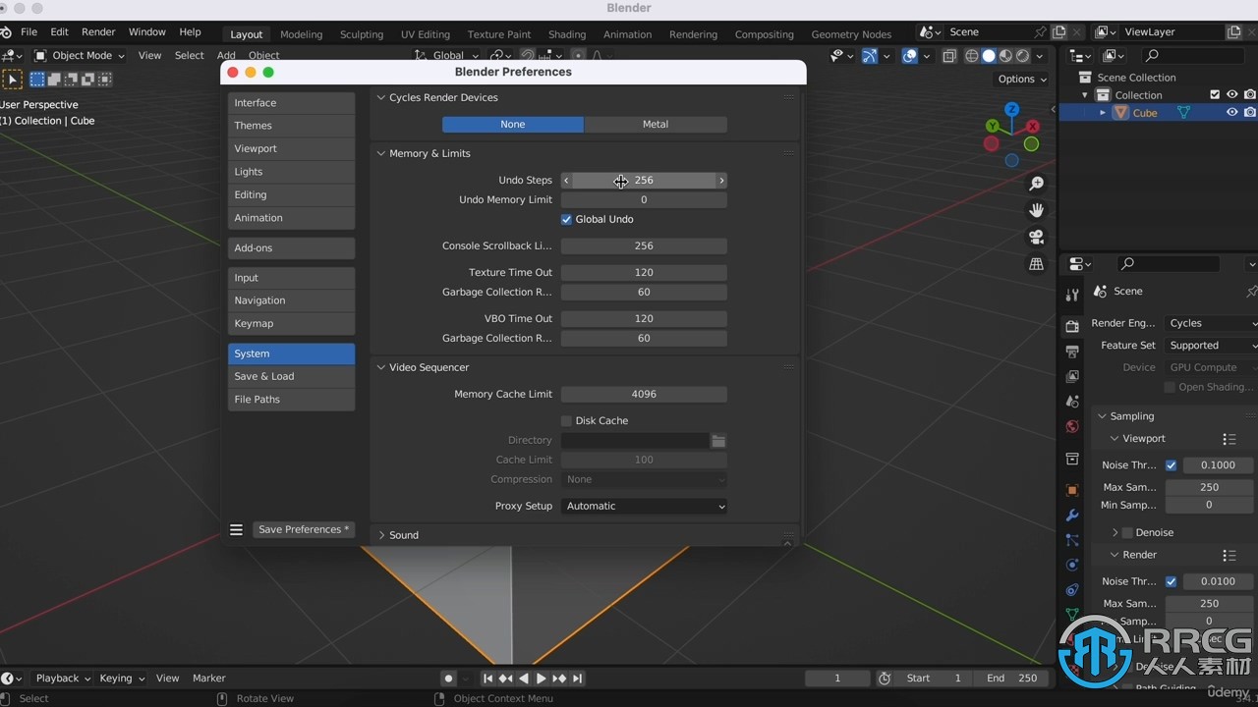Toggle Render Noise Threshold checkbox

tap(1171, 581)
